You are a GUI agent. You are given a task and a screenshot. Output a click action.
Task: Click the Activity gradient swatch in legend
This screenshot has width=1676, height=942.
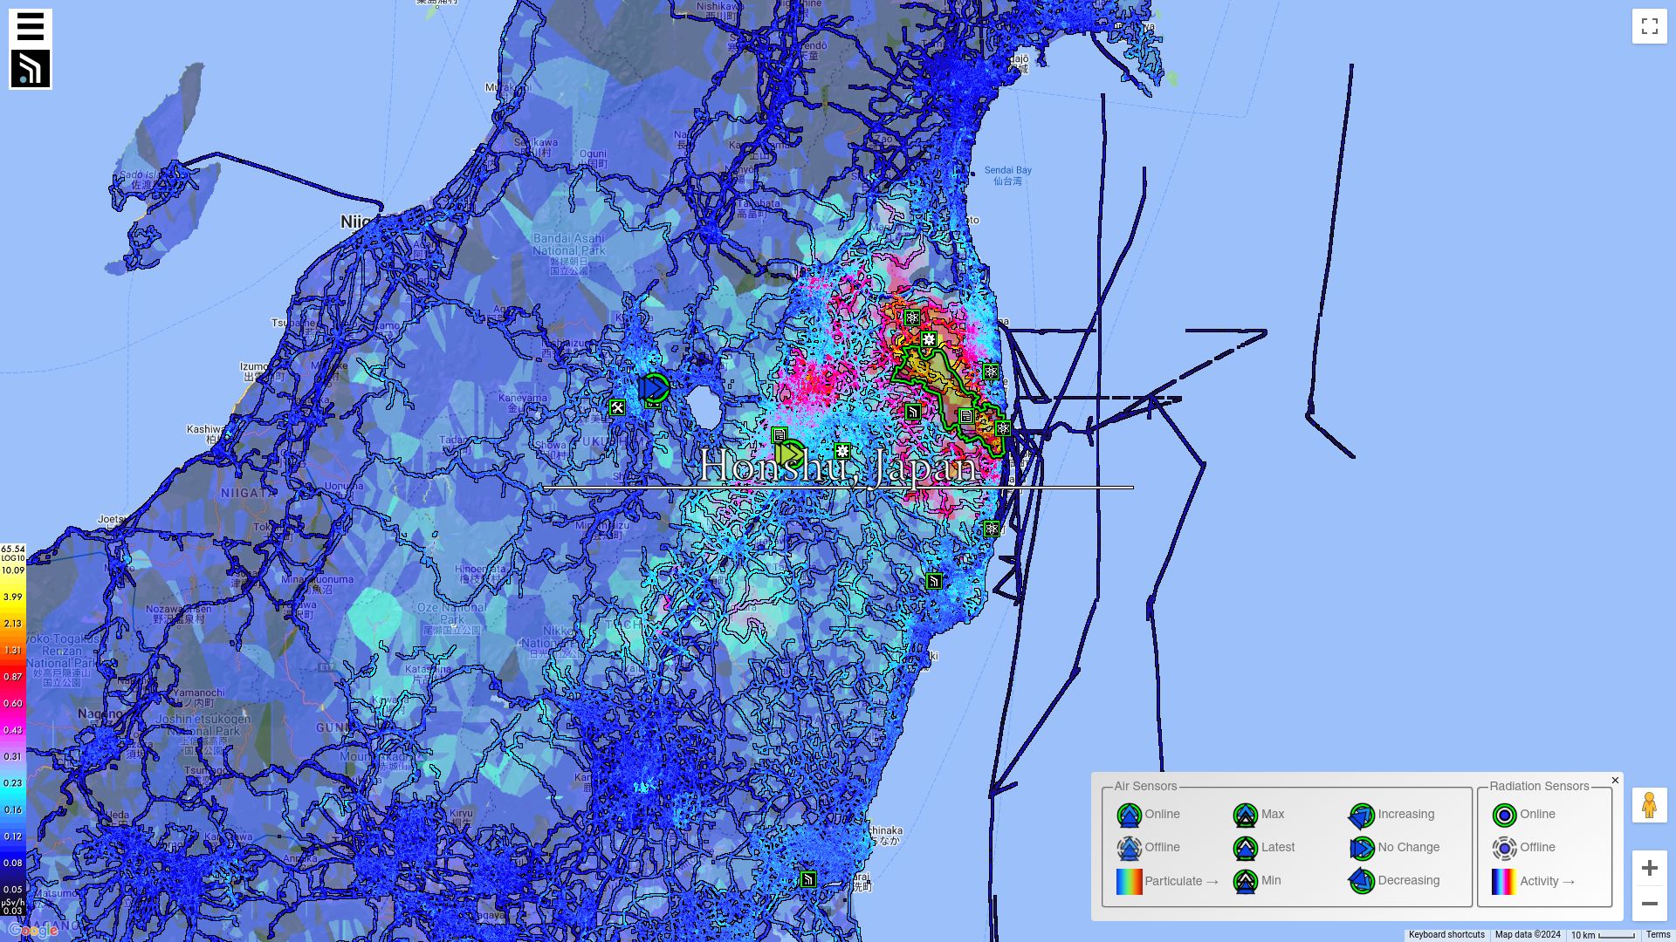pyautogui.click(x=1504, y=882)
